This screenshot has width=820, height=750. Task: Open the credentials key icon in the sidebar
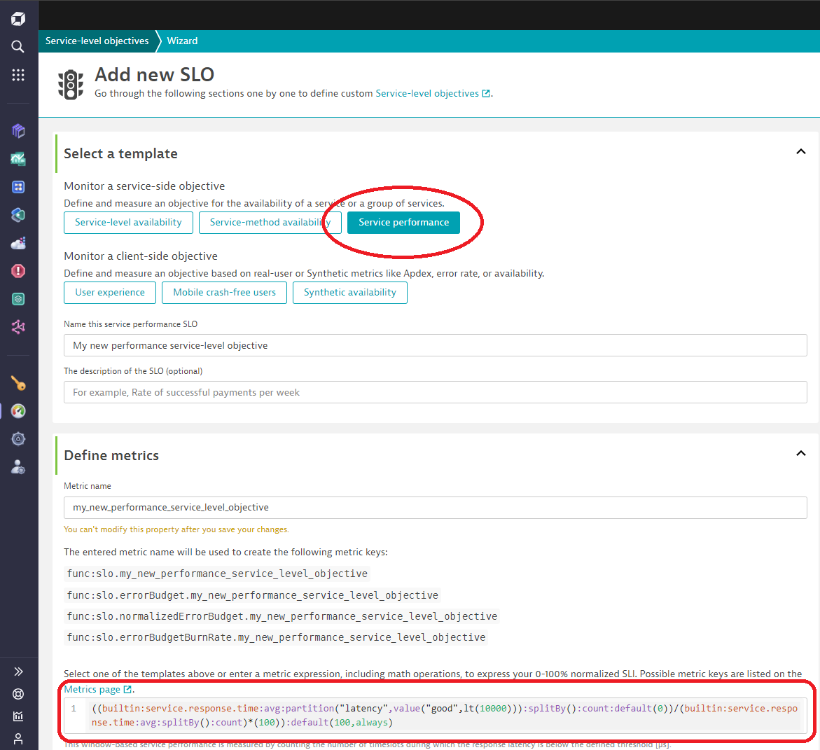[18, 382]
